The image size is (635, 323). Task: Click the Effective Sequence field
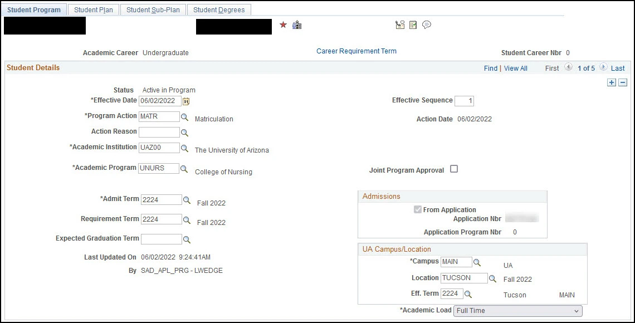[x=464, y=101]
